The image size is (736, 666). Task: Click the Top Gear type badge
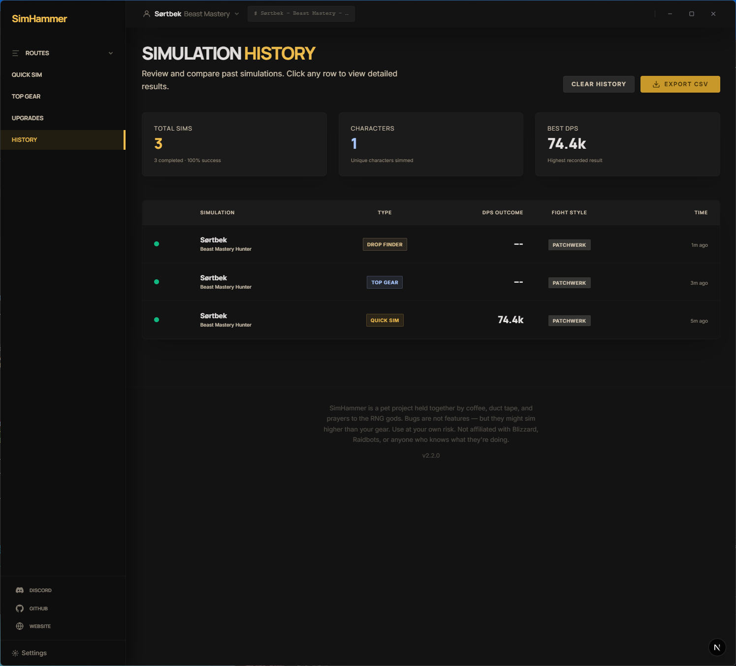[x=384, y=282]
